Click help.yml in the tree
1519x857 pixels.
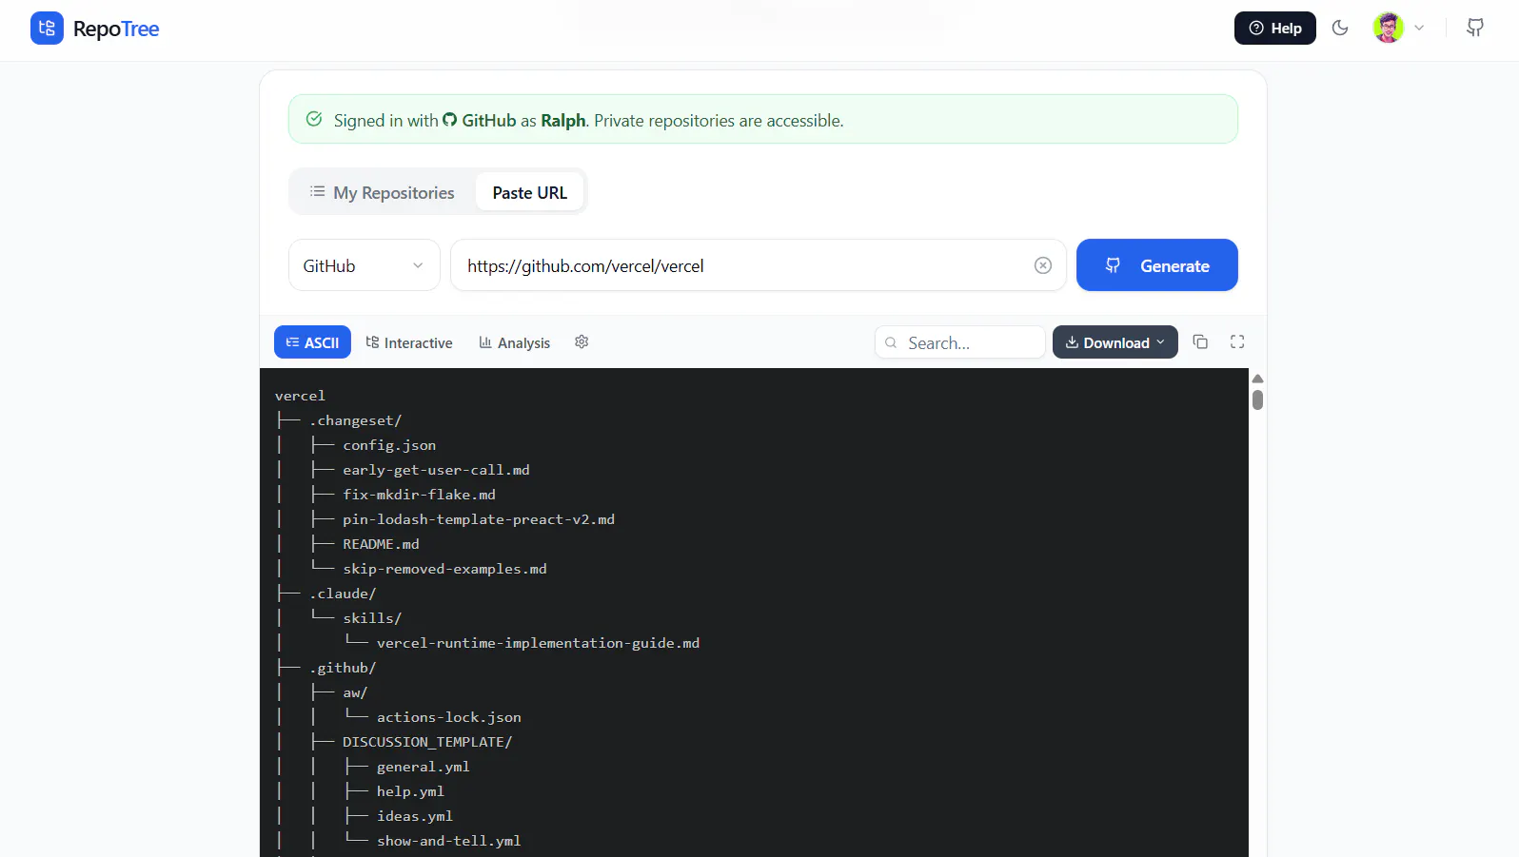coord(410,791)
